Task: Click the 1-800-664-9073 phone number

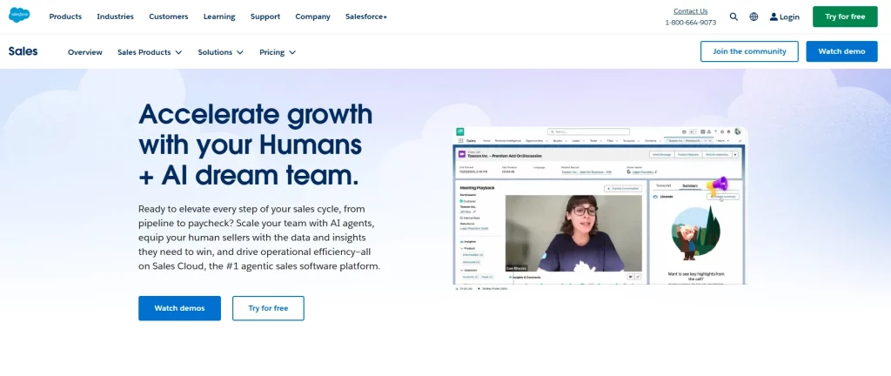Action: [x=690, y=23]
